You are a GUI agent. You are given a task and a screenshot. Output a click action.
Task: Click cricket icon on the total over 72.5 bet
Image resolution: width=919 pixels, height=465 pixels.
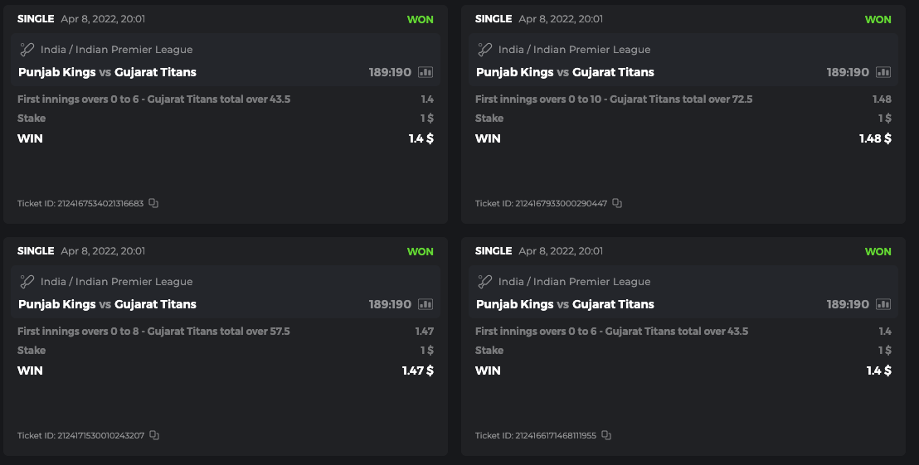tap(485, 50)
